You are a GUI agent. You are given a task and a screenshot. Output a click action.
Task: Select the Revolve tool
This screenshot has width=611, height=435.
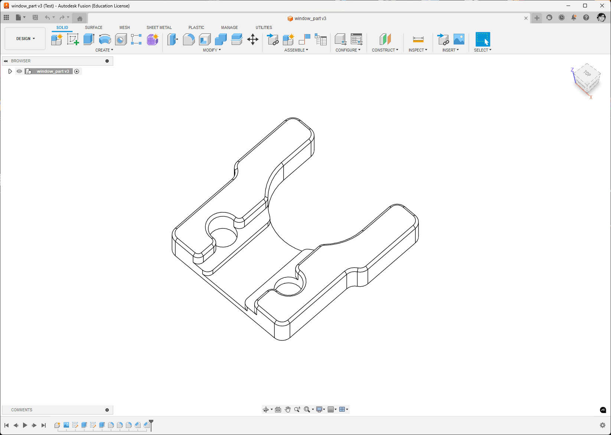click(x=105, y=39)
